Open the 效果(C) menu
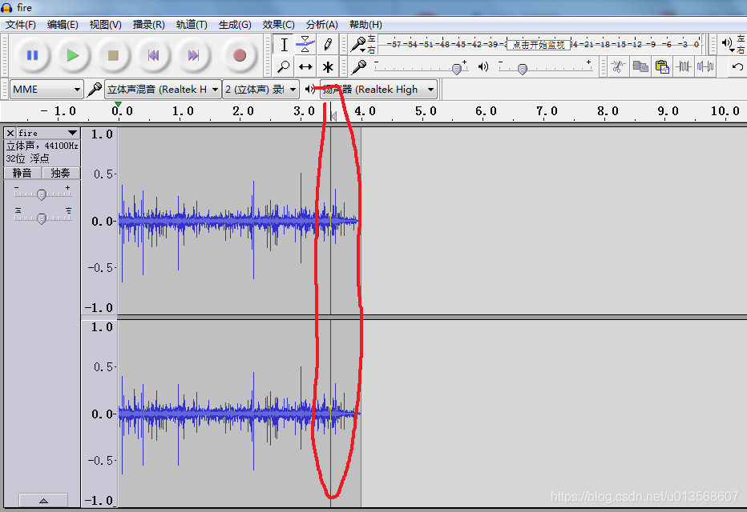 278,25
